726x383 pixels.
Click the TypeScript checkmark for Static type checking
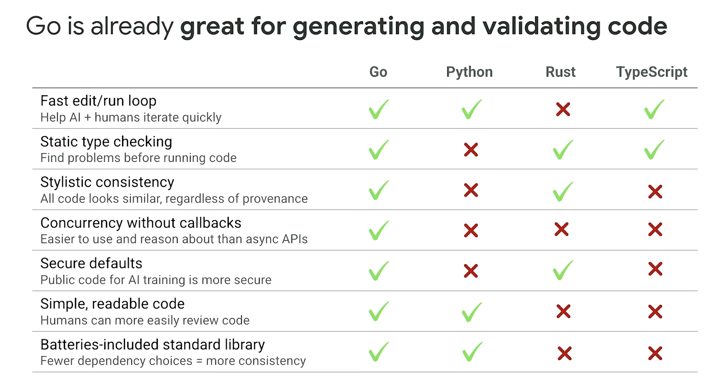(x=654, y=149)
